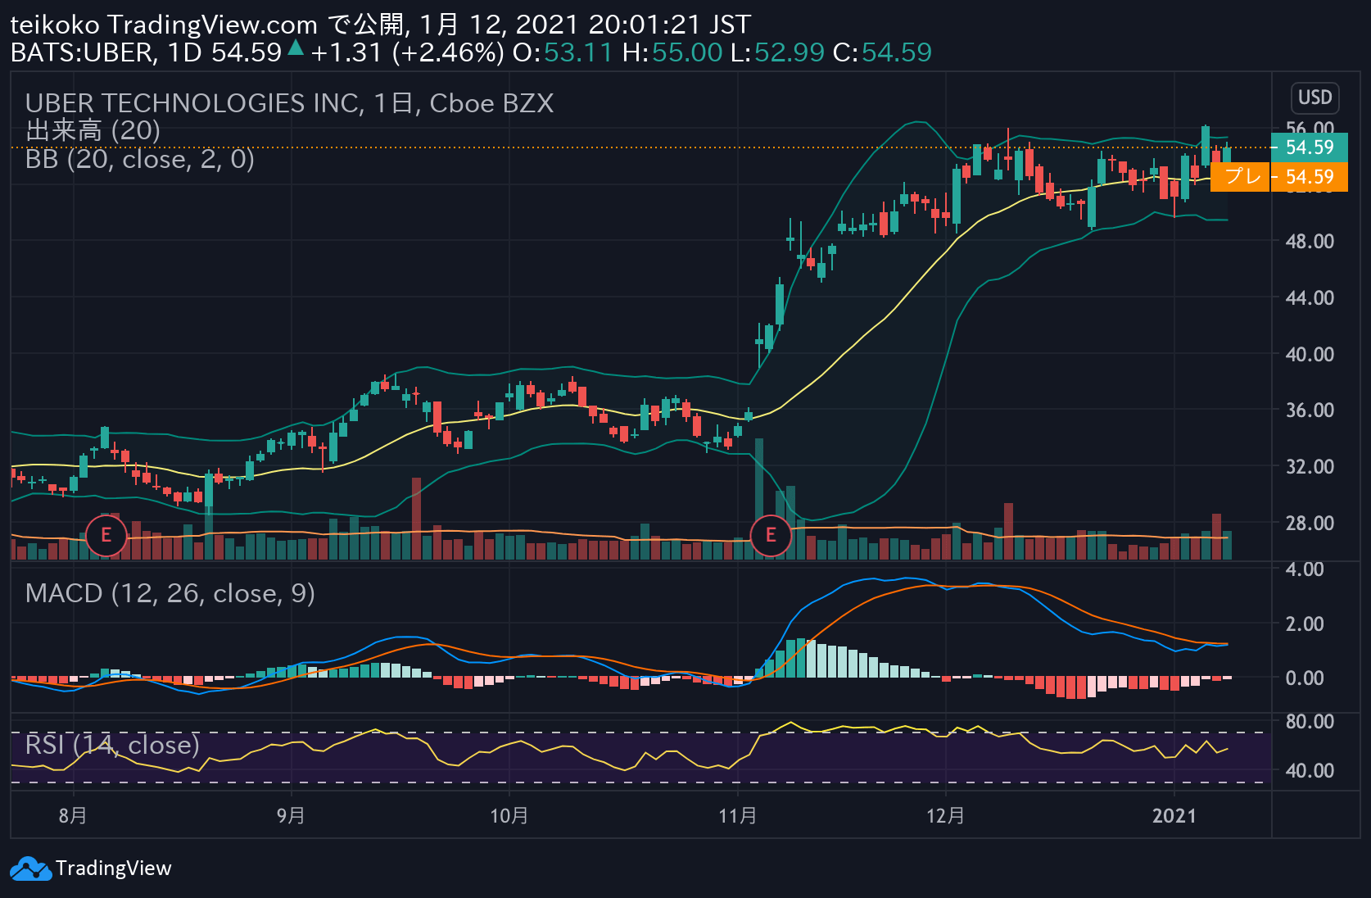Click the 32.00 price axis label

point(1310,467)
